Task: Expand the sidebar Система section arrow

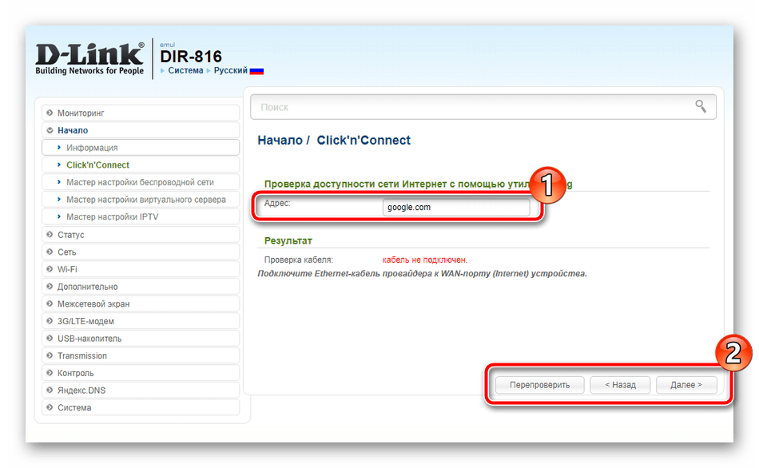Action: [x=50, y=407]
